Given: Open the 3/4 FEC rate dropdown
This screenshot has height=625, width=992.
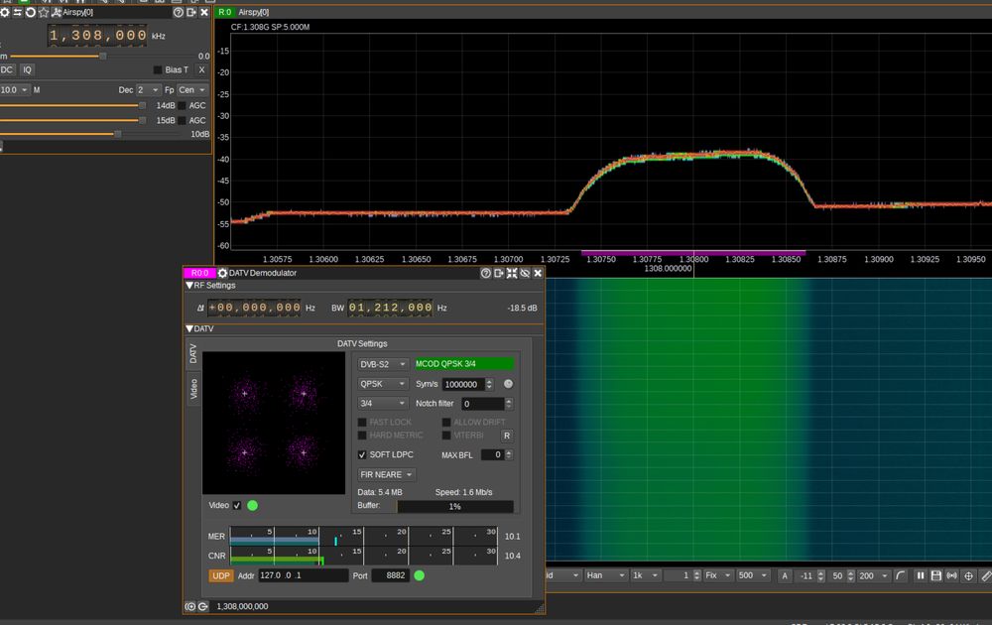Looking at the screenshot, I should [383, 403].
